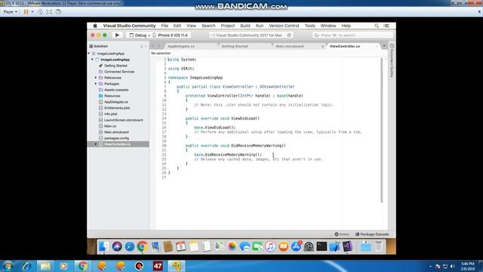Open Downloads folder in the dock
The height and width of the screenshot is (272, 483).
pyautogui.click(x=365, y=246)
